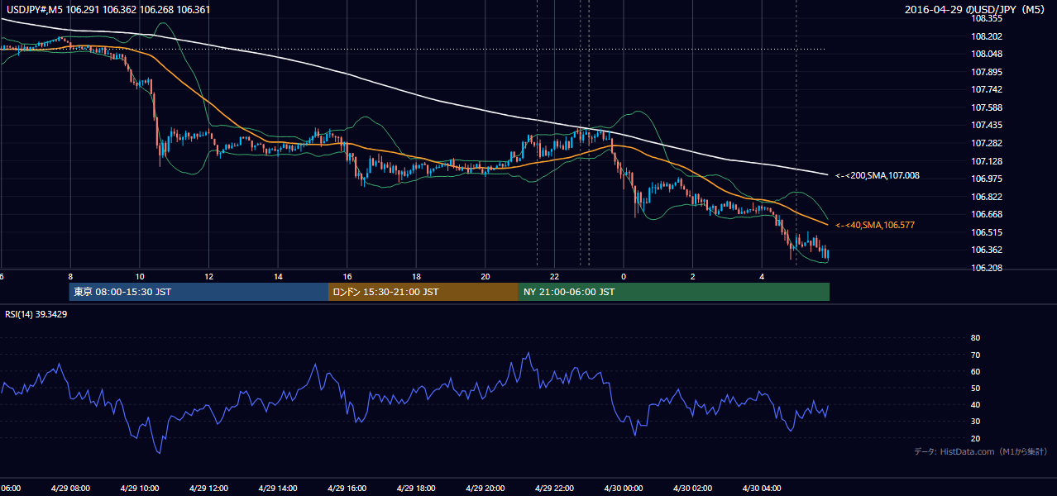Click the 4/30 02:00 date label

[692, 489]
